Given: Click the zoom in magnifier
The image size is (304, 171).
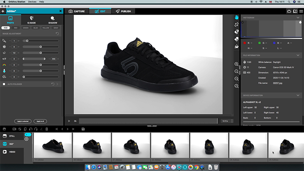Looking at the screenshot, I should coord(236,64).
